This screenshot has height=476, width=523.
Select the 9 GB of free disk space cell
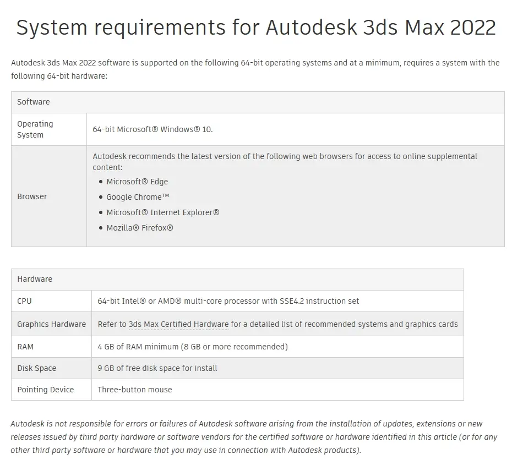[x=277, y=368]
